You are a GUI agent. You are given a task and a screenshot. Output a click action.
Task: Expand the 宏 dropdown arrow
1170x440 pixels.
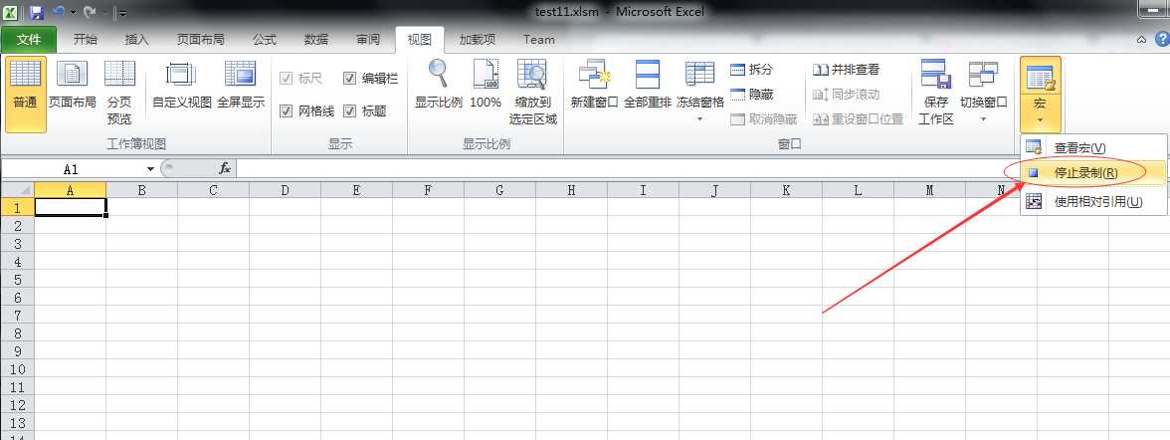click(x=1040, y=119)
